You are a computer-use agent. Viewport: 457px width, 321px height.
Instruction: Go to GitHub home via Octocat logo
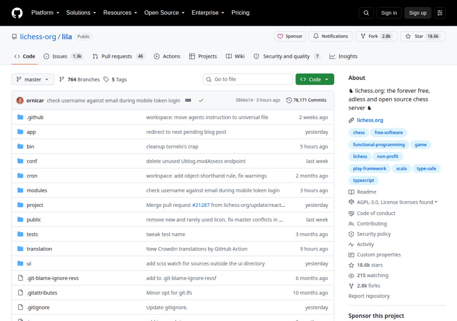tap(17, 13)
